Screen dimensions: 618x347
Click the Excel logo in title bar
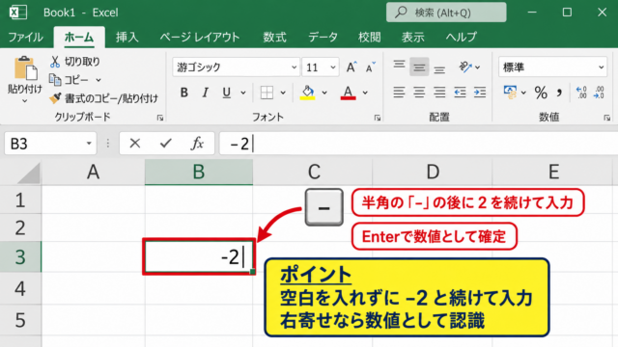pyautogui.click(x=17, y=13)
